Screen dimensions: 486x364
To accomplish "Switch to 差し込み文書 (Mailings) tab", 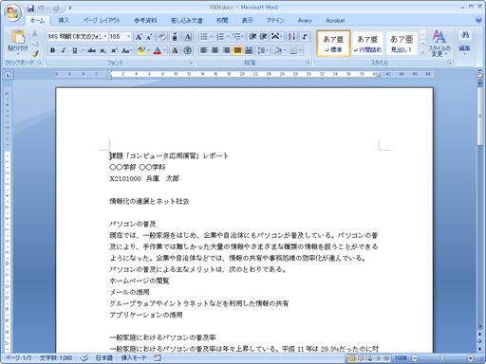I will pos(187,21).
